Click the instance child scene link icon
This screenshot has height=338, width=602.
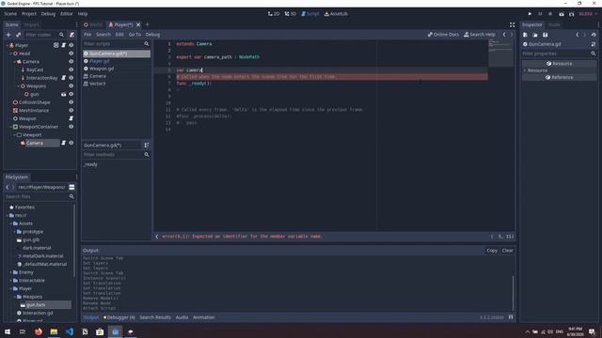(18, 35)
